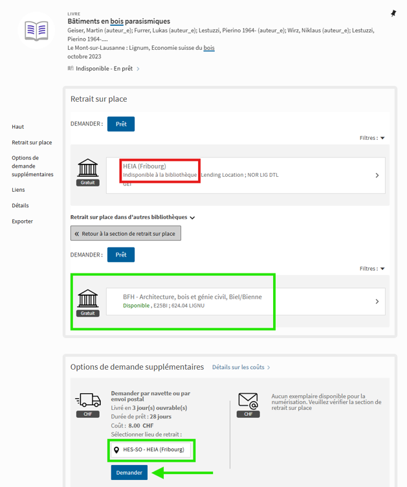The image size is (407, 487).
Task: Click the green Disponible status
Action: 136,306
